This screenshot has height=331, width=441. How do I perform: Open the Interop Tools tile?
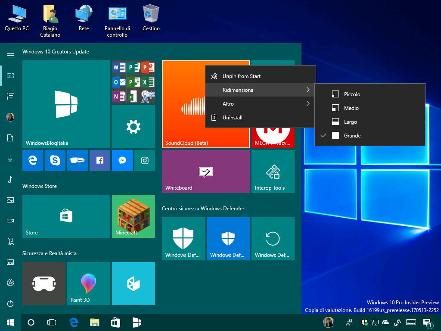(x=273, y=172)
